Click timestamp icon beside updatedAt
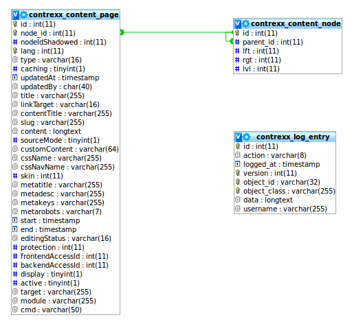352x324 pixels. (15, 78)
